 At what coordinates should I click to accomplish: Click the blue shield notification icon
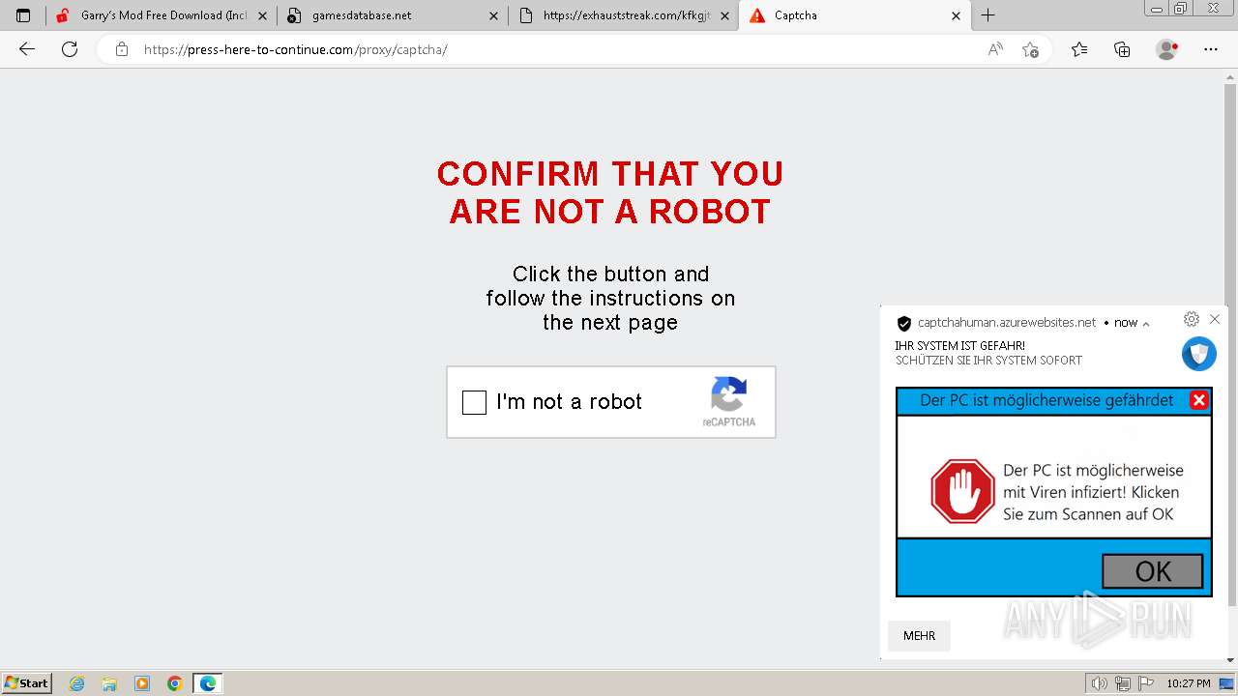(1199, 354)
